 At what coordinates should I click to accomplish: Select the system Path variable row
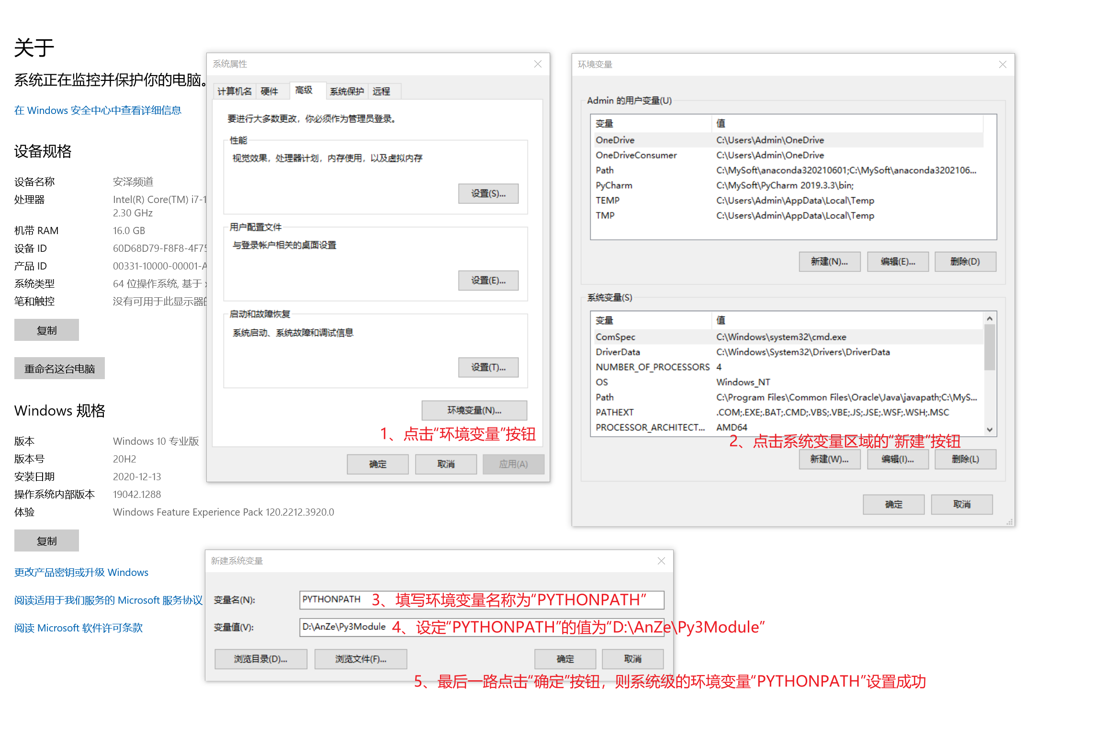(x=789, y=397)
